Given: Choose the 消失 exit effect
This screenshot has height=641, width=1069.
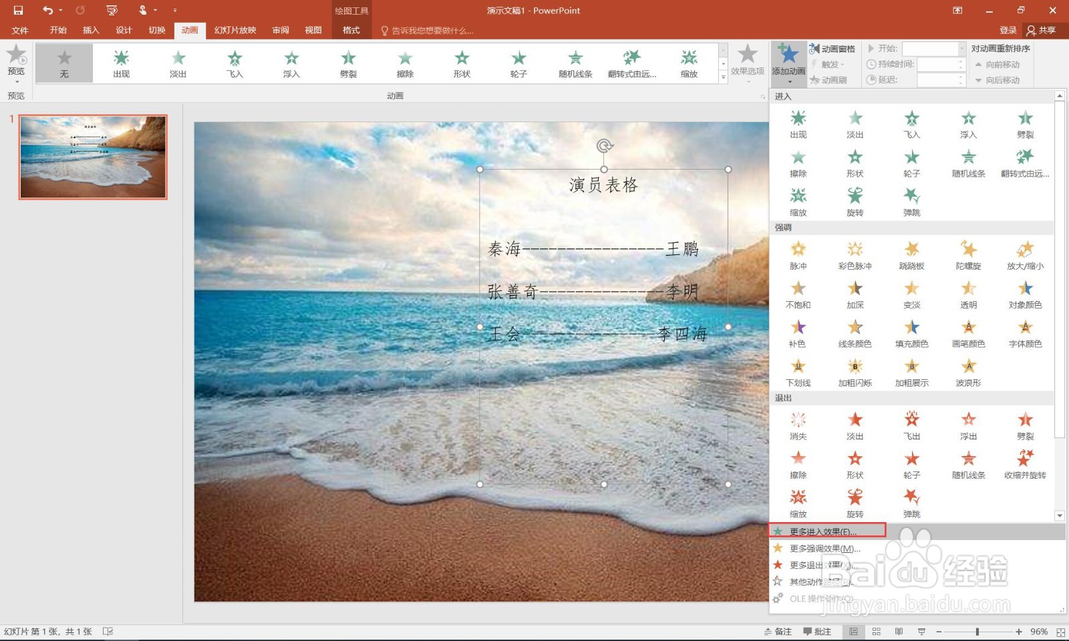Looking at the screenshot, I should (x=798, y=426).
